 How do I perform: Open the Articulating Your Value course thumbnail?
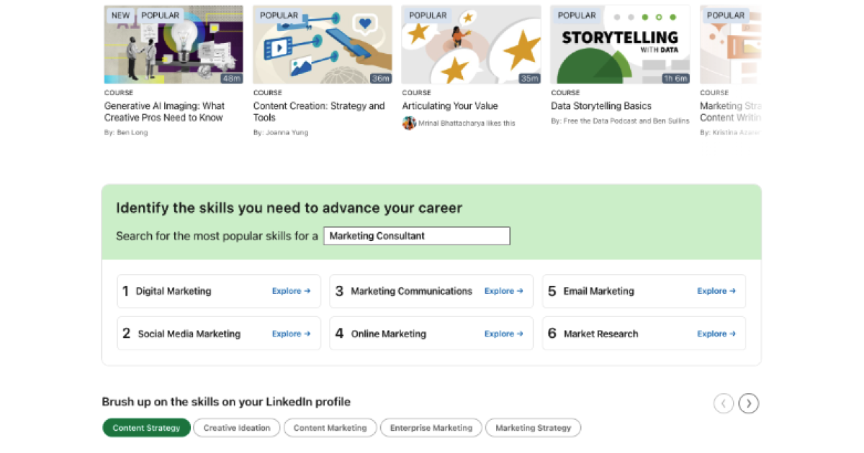[471, 43]
